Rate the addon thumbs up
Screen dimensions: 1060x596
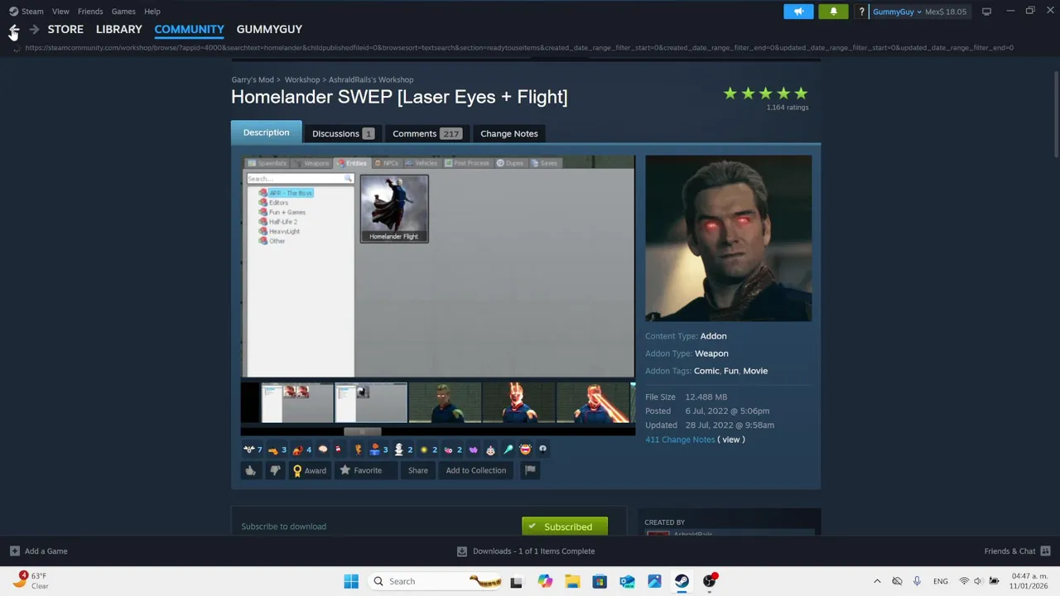250,470
